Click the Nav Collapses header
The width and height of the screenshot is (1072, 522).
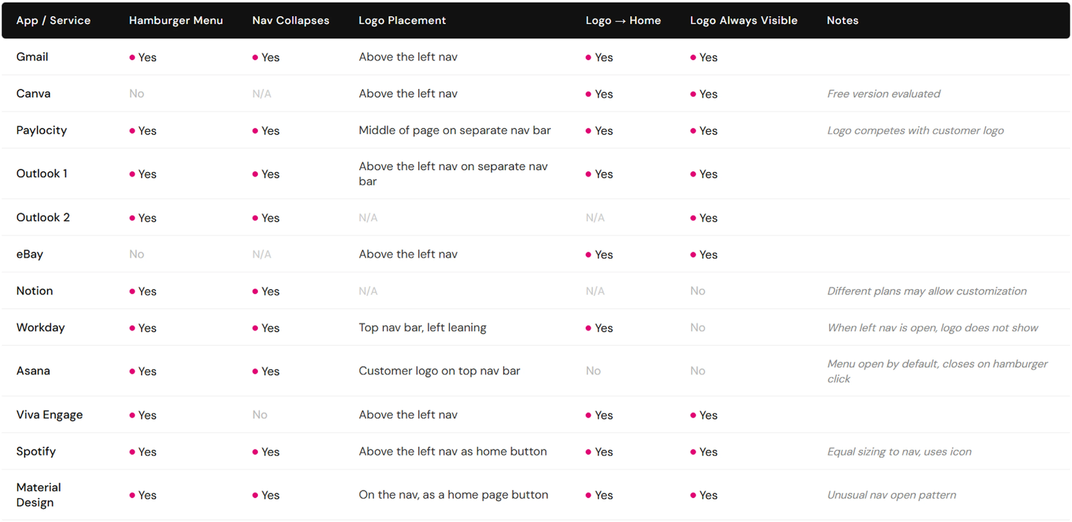[291, 20]
